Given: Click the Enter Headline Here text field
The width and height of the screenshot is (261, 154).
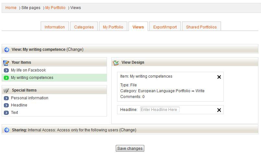Looking at the screenshot, I should pos(160,110).
